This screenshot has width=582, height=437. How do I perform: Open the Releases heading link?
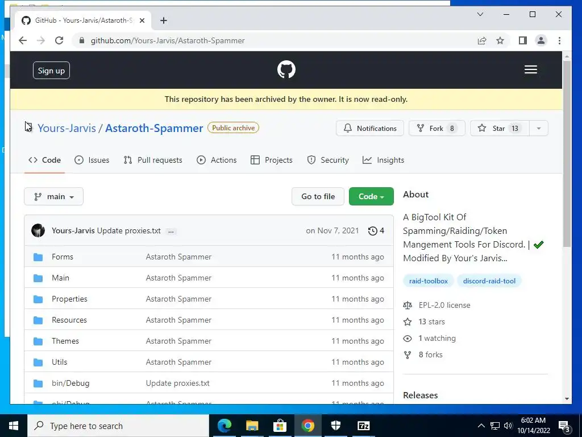pos(420,395)
